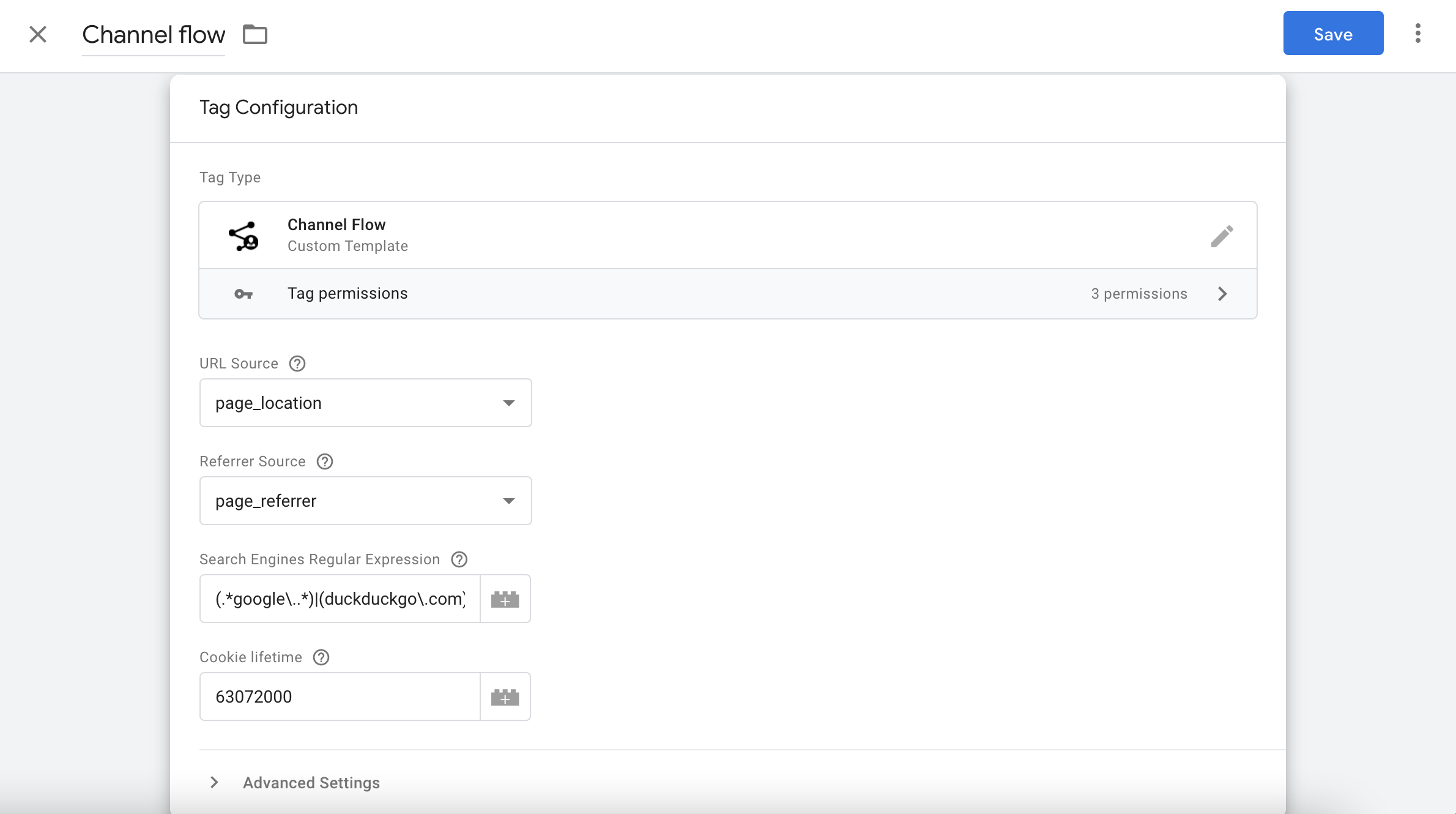Open the three-dot more actions menu
The height and width of the screenshot is (814, 1456).
click(x=1417, y=33)
